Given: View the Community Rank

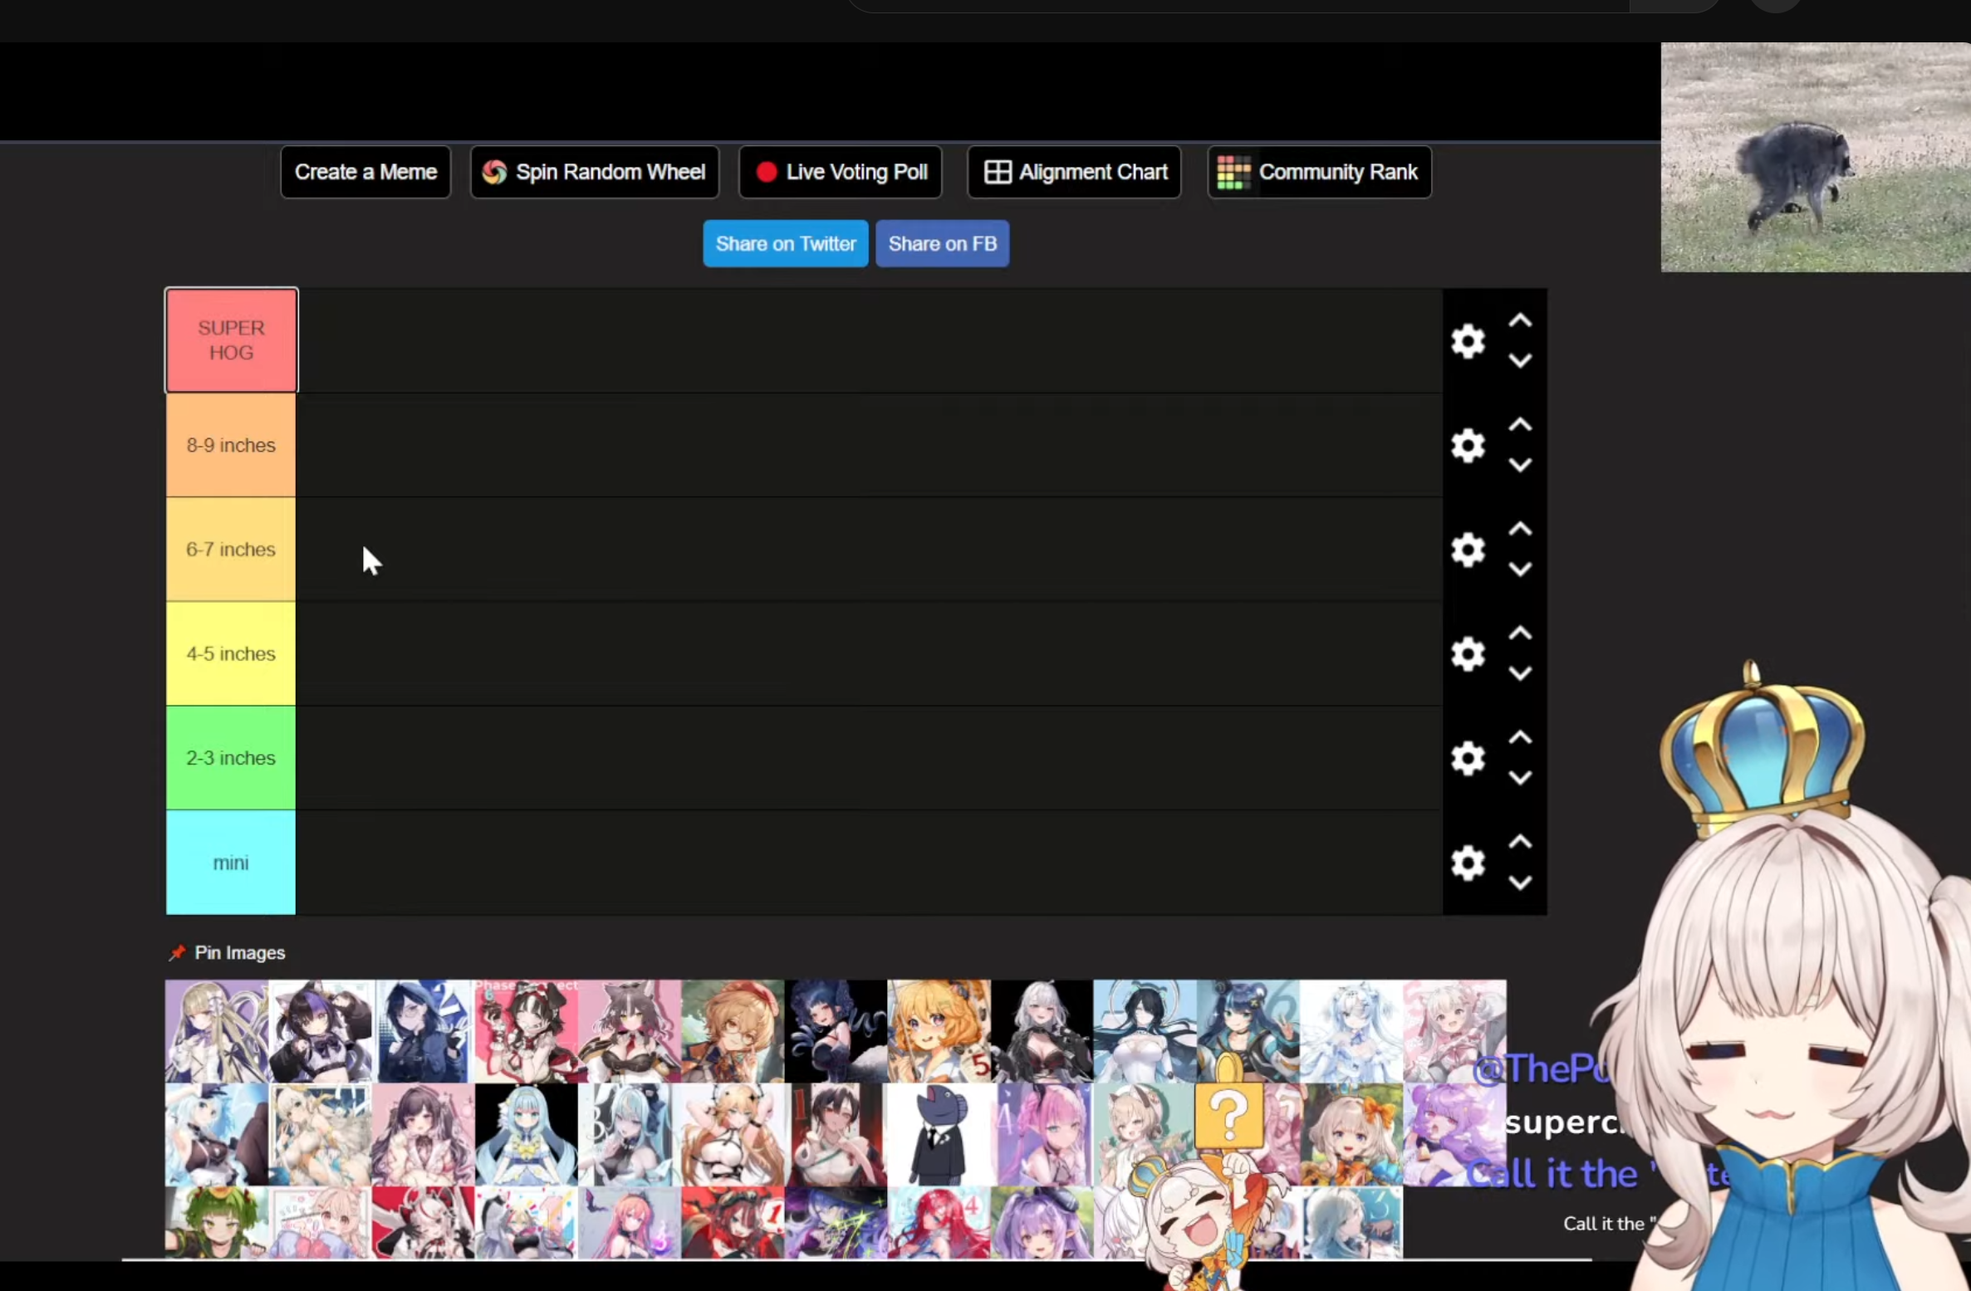Looking at the screenshot, I should 1320,172.
